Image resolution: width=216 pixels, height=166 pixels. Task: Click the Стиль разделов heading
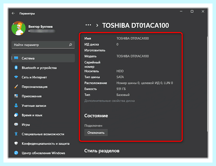(102, 151)
